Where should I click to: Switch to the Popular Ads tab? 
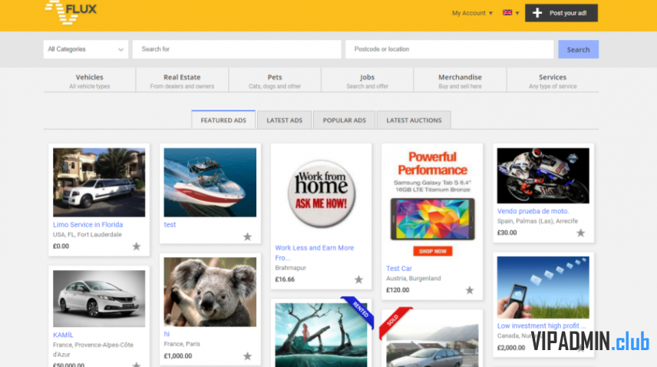pos(345,121)
